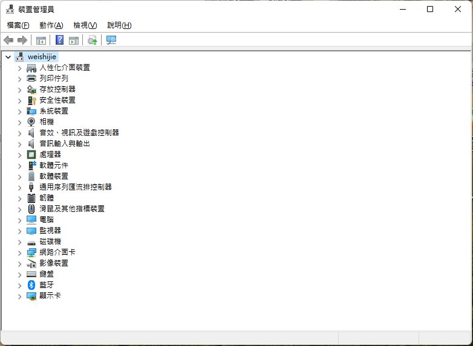Expand the 顯示卡 display adapters category

click(x=19, y=296)
